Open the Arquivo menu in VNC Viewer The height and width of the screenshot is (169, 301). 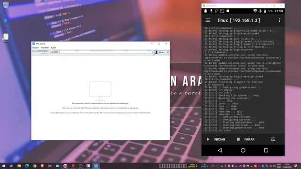tap(36, 47)
